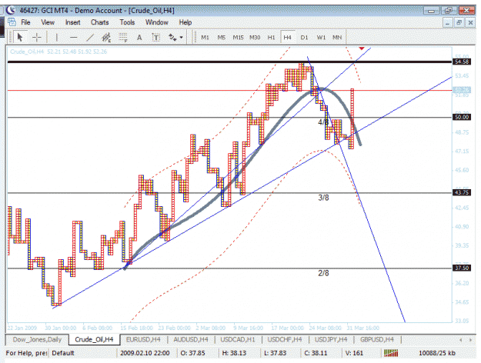Screen dimensions: 481x363
Task: Open the Charts menu
Action: click(x=100, y=22)
